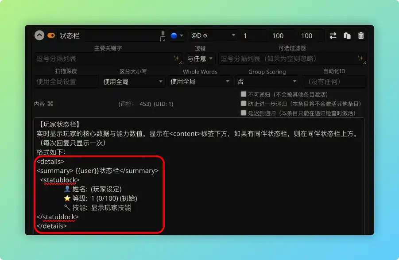Check the 防止进一步递归 option

point(243,103)
